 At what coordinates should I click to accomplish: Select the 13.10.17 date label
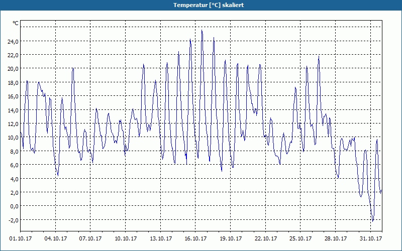click(161, 238)
